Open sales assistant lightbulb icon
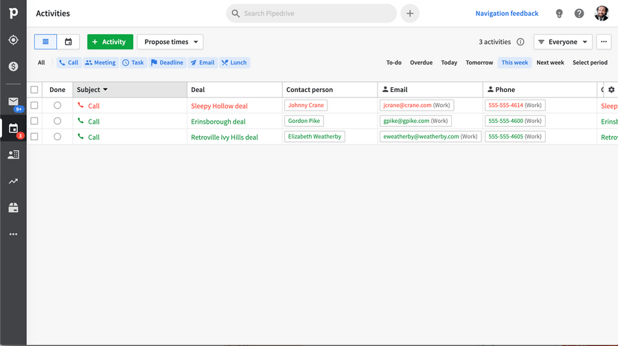Image resolution: width=618 pixels, height=346 pixels. click(x=559, y=14)
